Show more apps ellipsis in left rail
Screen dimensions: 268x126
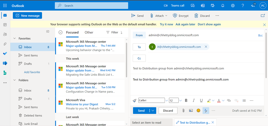coord(5,83)
